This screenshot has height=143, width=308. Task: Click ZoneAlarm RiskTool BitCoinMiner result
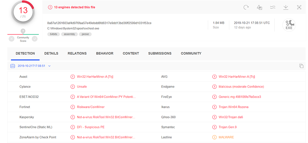tap(106, 137)
